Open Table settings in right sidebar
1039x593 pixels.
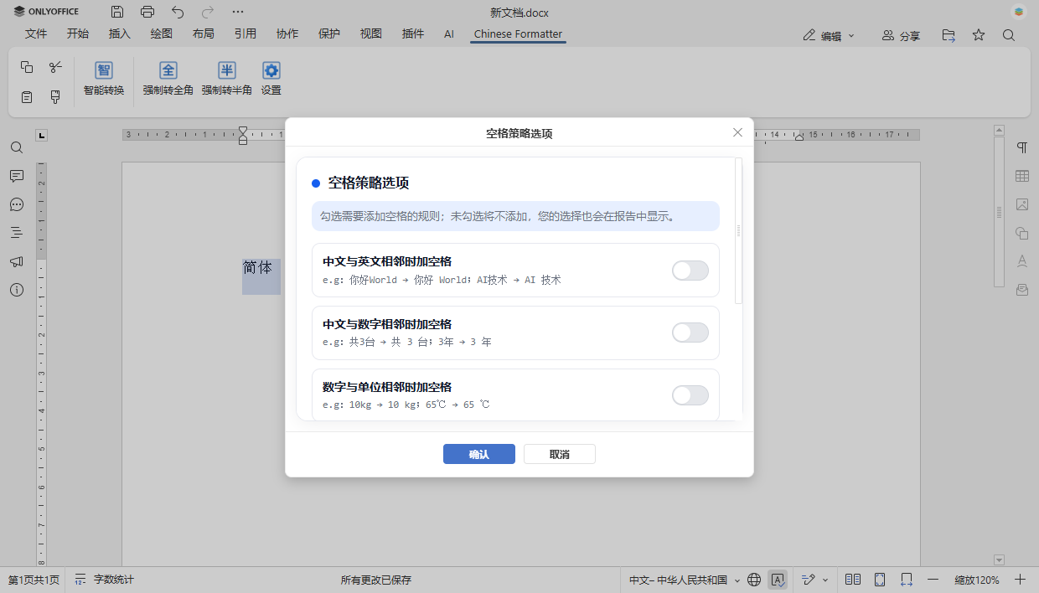(x=1022, y=176)
